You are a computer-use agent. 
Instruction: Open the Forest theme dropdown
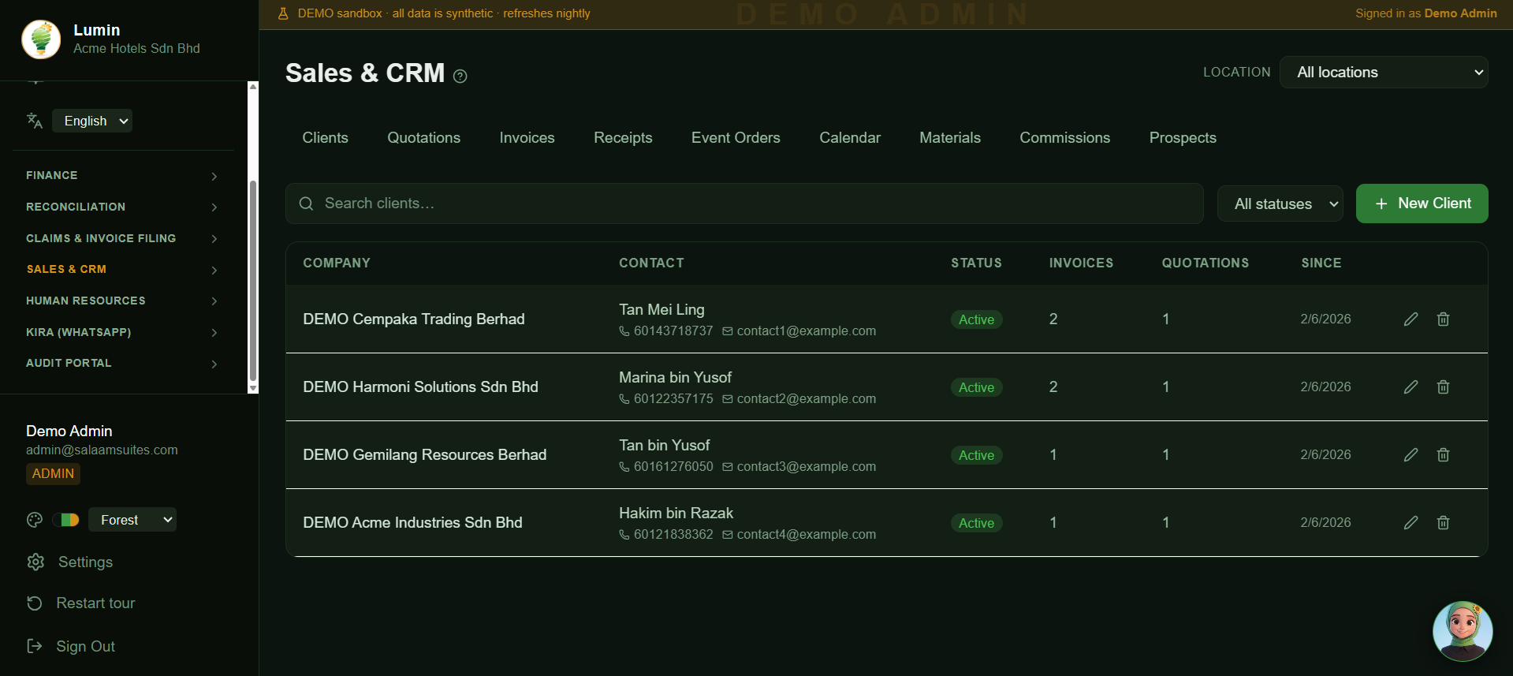tap(132, 520)
